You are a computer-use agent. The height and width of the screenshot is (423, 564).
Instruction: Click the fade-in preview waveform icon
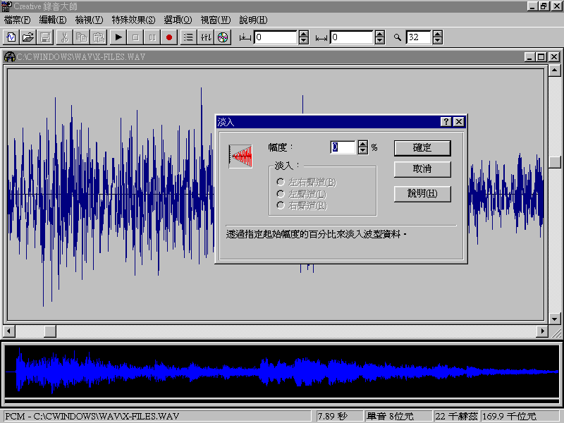241,156
